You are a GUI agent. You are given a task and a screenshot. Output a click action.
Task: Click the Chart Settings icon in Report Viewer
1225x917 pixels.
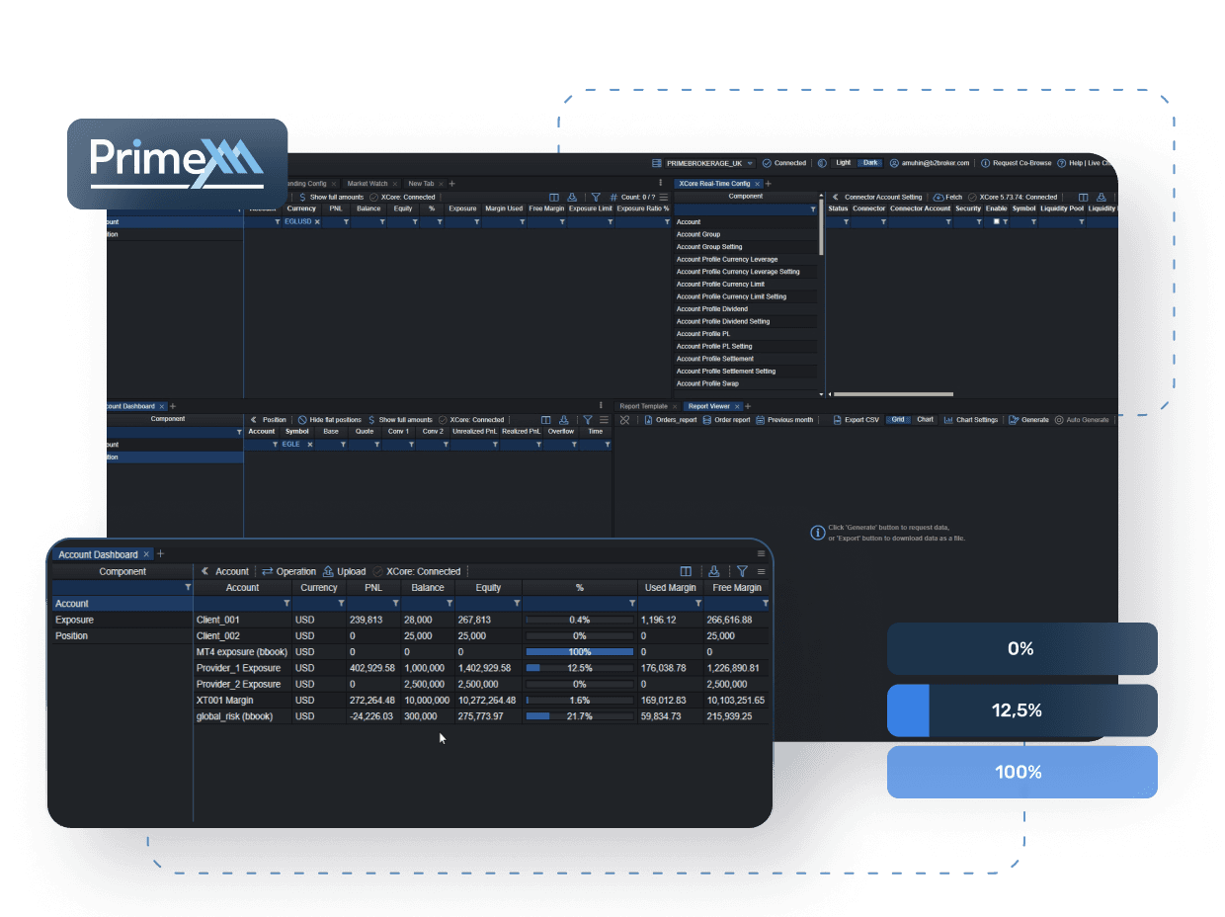948,420
